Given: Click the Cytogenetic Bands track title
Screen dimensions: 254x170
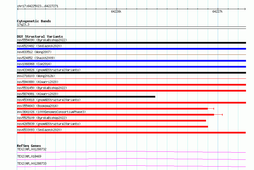Looking at the screenshot, I should pyautogui.click(x=34, y=21).
